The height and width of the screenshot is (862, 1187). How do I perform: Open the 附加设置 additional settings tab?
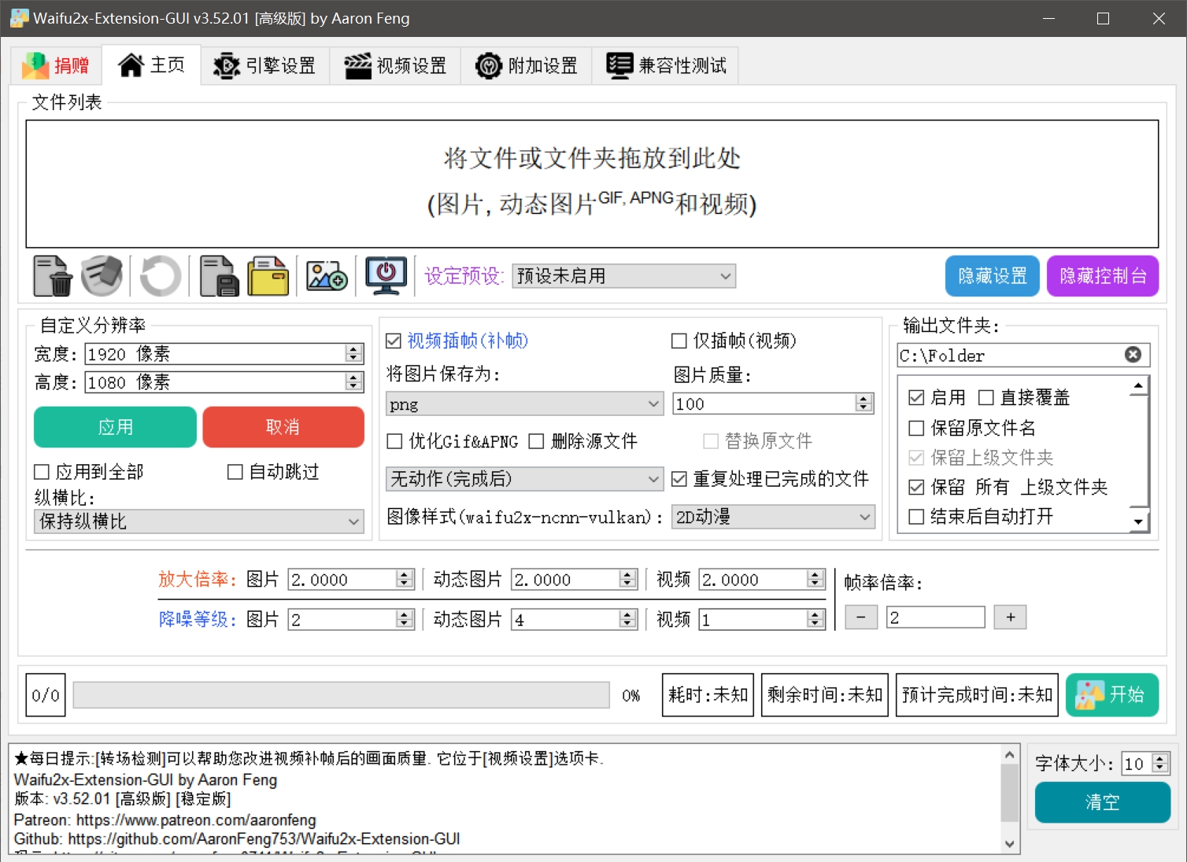(527, 65)
